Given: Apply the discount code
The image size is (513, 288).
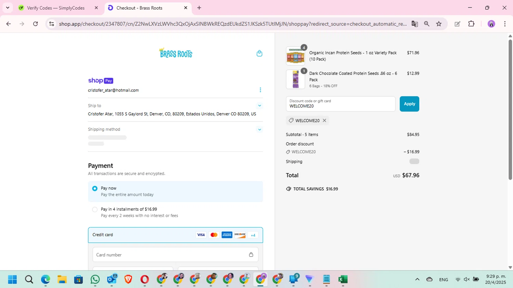Looking at the screenshot, I should click(409, 104).
